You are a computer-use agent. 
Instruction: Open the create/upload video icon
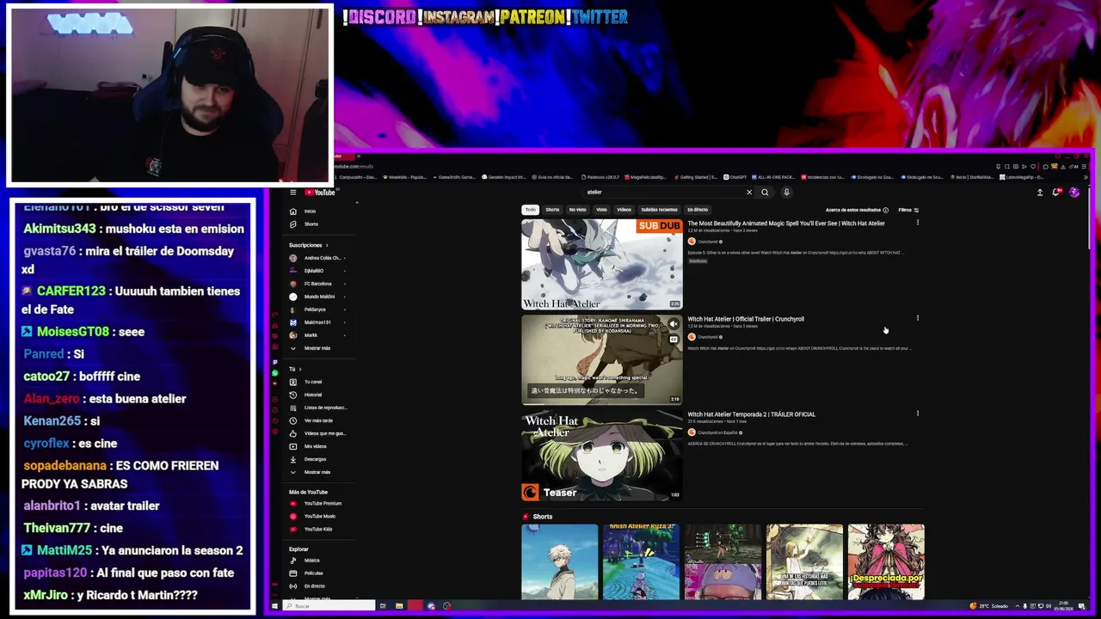[1040, 193]
